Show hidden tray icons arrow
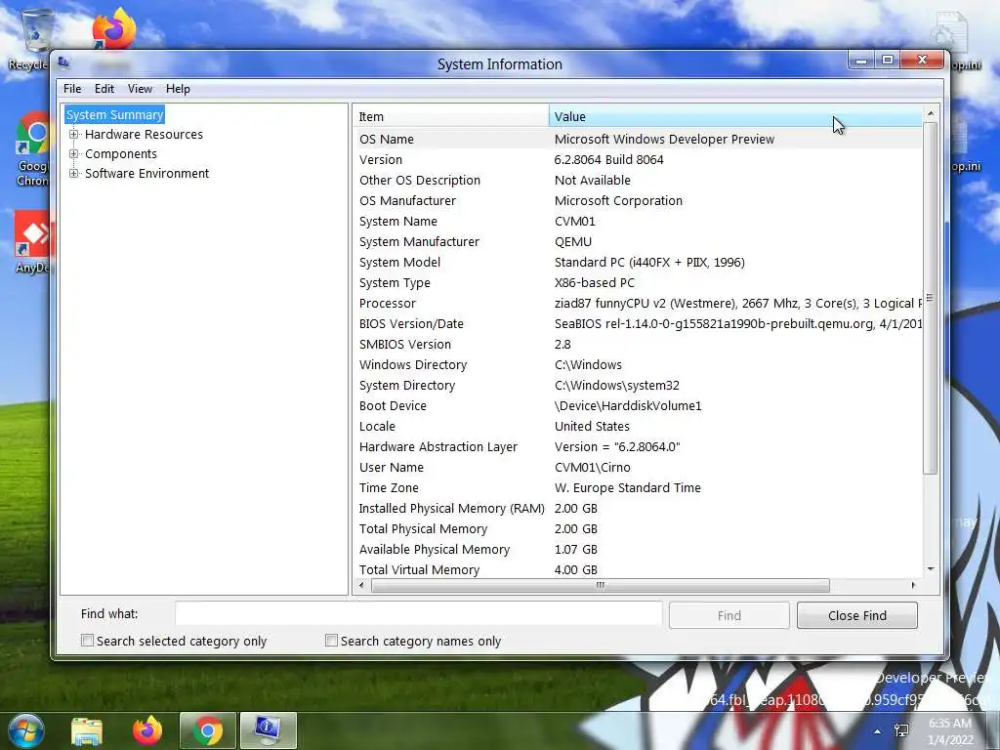The image size is (1000, 750). point(878,731)
